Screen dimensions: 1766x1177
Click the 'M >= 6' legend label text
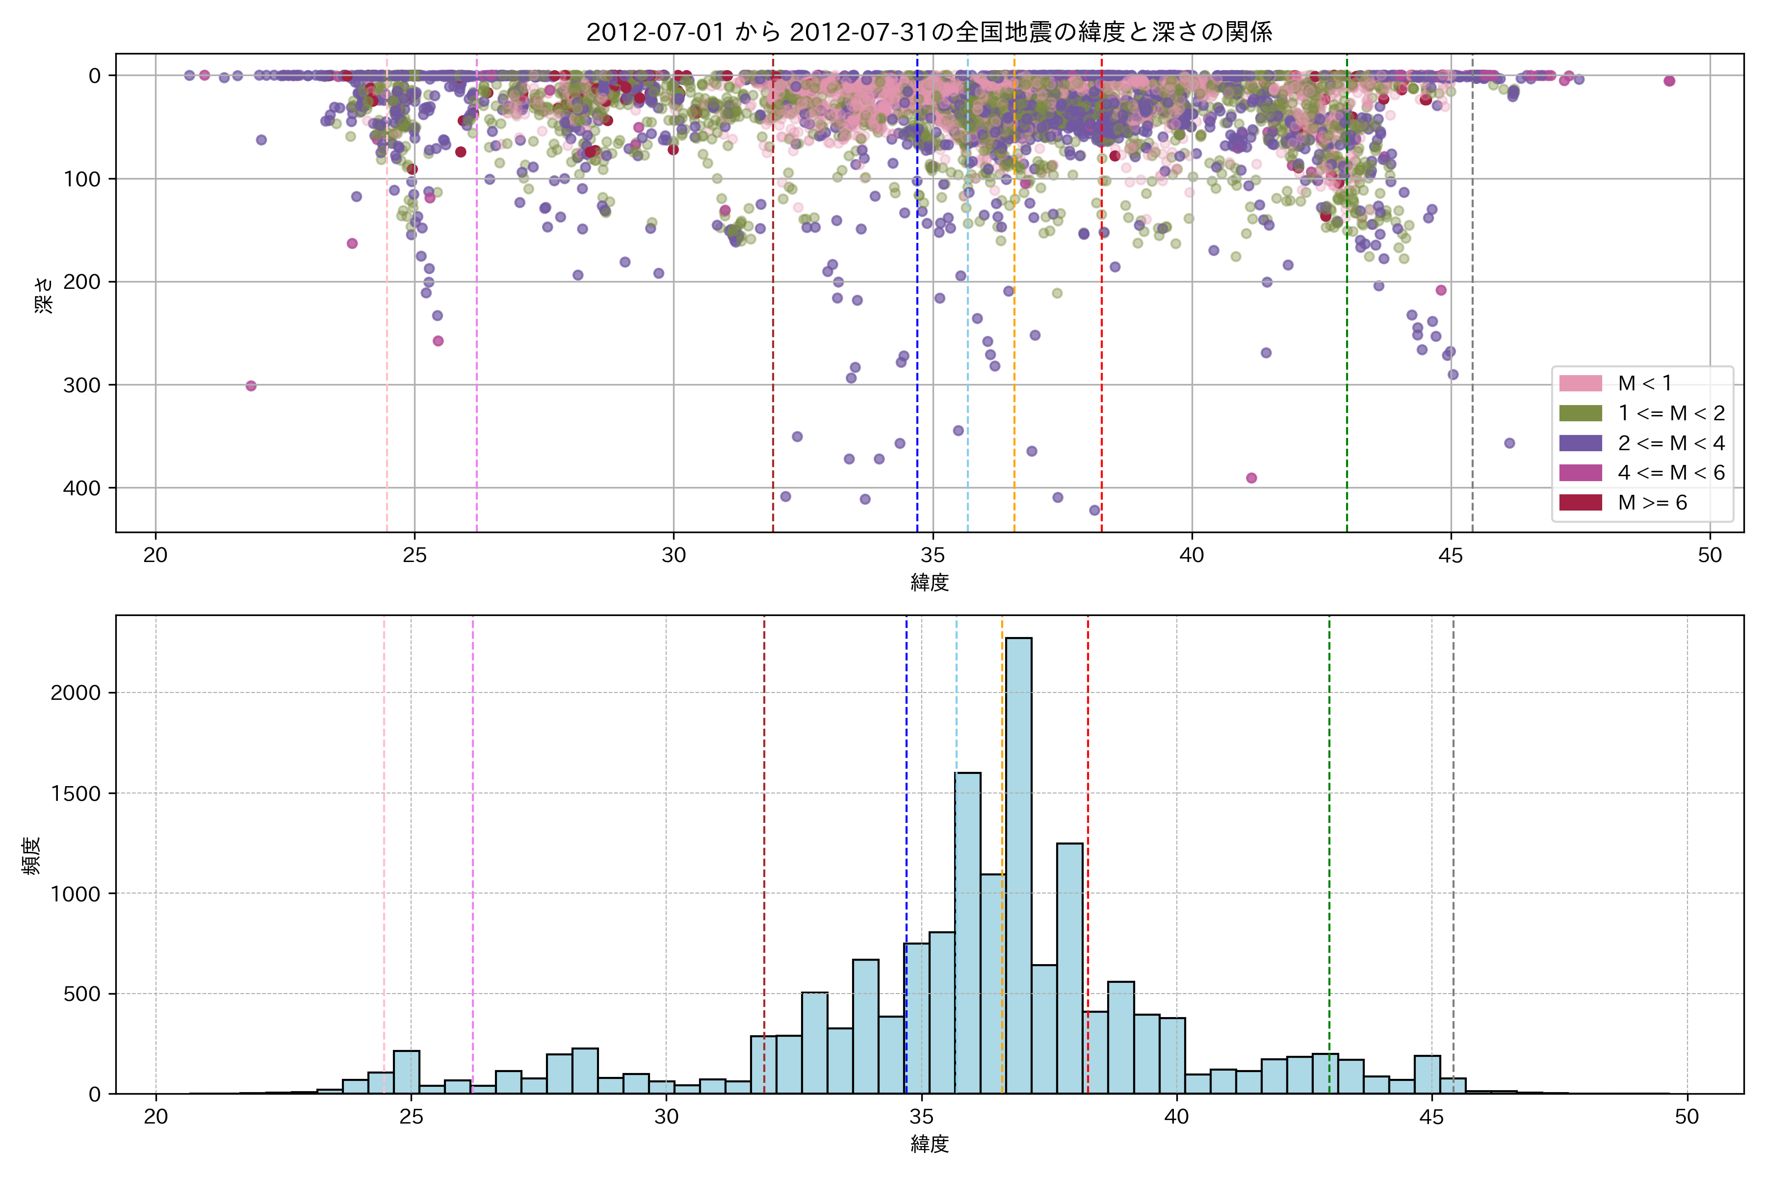1652,503
